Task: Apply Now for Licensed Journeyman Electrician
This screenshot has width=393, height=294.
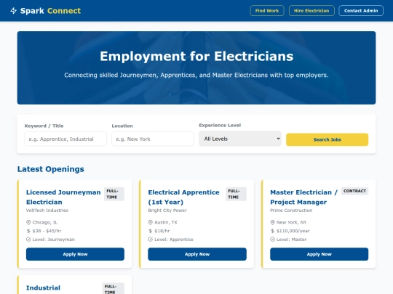Action: coord(75,254)
